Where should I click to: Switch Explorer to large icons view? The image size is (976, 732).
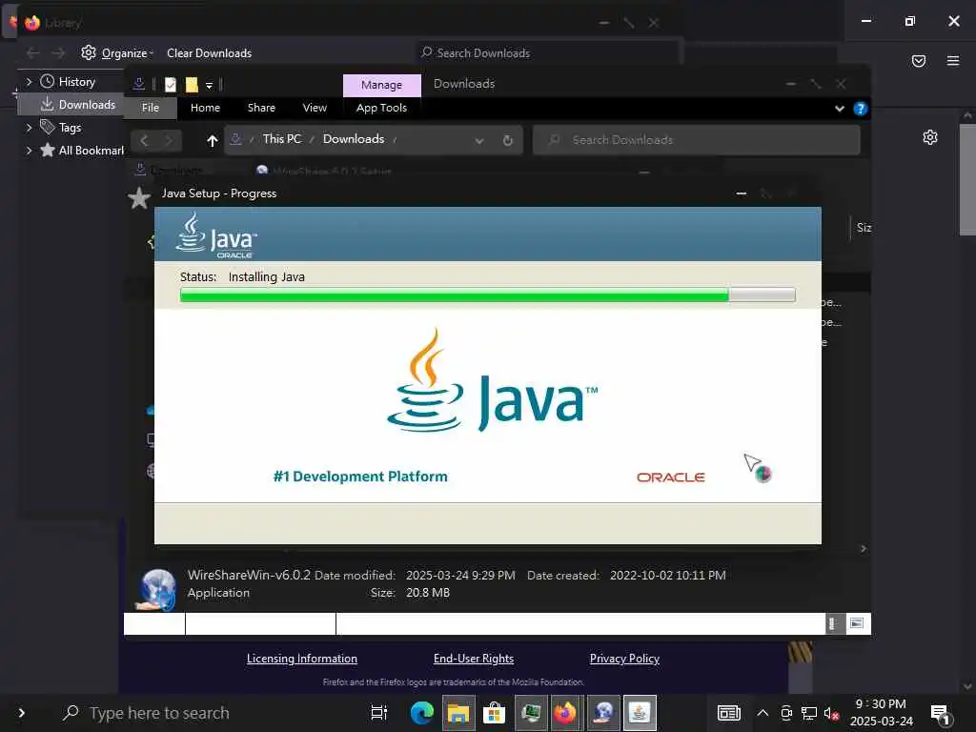click(857, 623)
